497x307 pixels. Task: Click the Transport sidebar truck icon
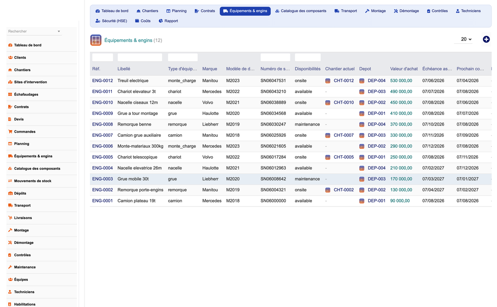point(10,205)
